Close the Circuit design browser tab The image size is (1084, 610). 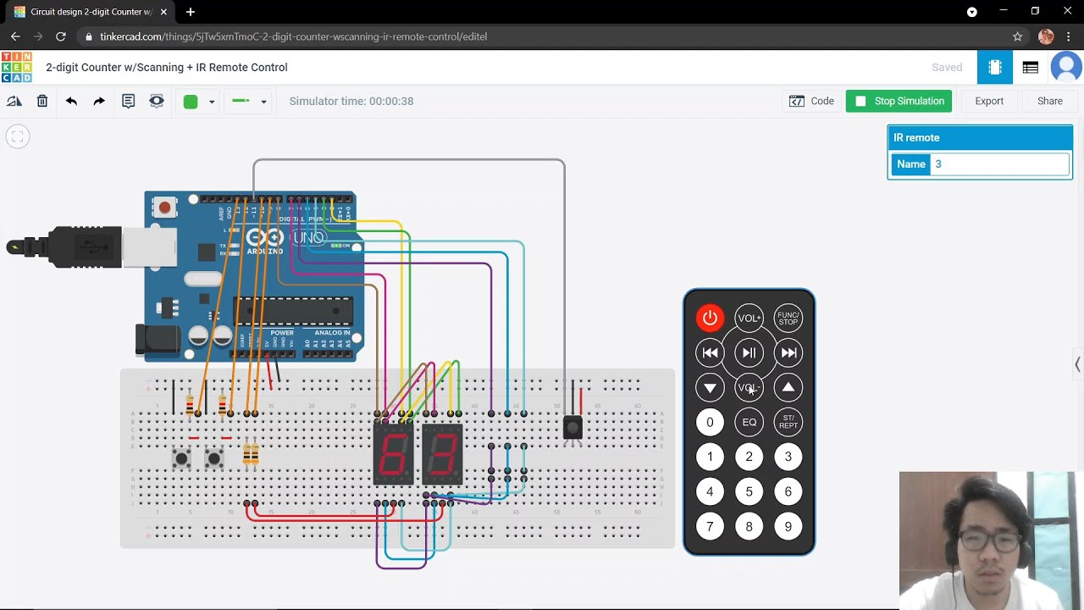tap(163, 12)
